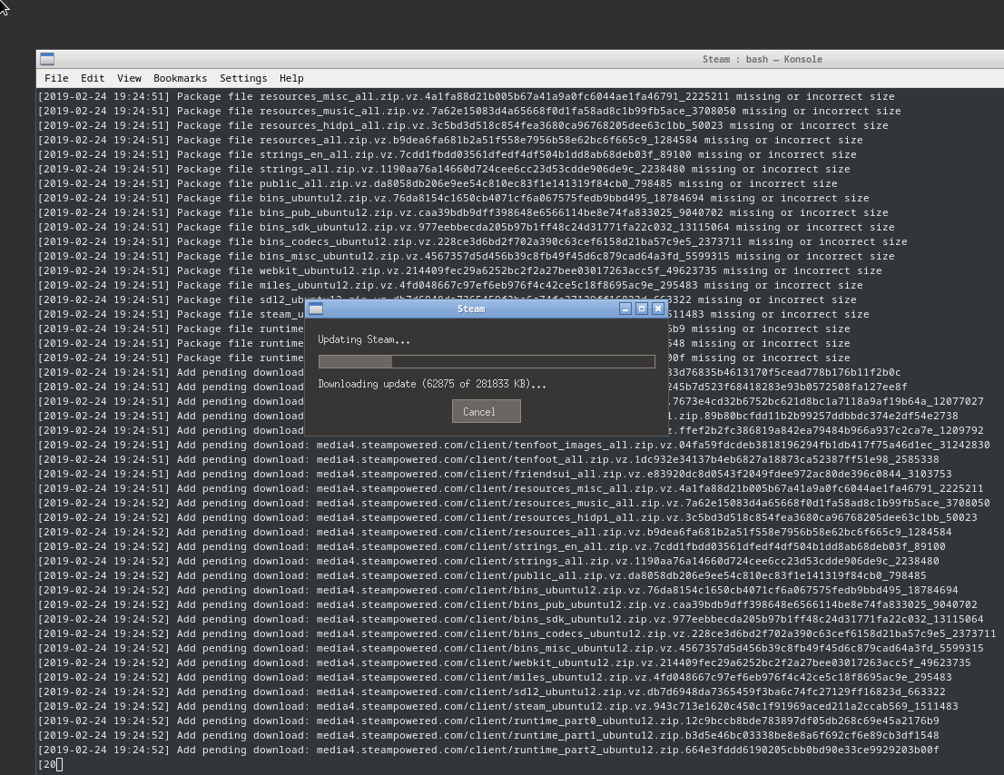Click the bins_sdk_ubuntu12.zip pending download line
The image size is (1004, 775).
click(510, 620)
